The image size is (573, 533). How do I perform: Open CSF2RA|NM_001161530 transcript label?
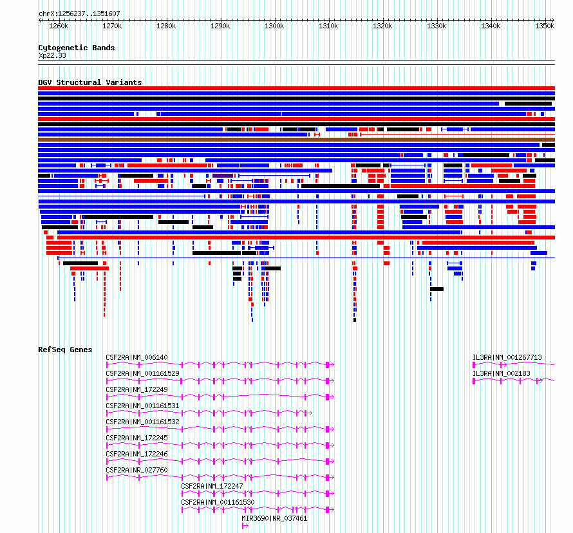pyautogui.click(x=218, y=502)
